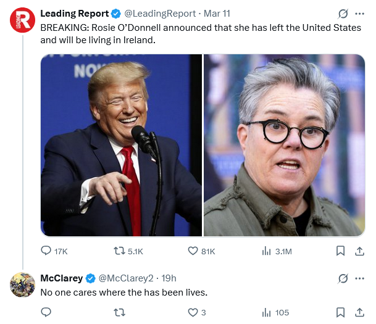Open the left photo of man at microphone
This screenshot has width=376, height=324.
(121, 145)
